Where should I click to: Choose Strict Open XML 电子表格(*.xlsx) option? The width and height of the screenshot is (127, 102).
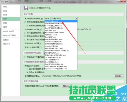[x=61, y=67]
